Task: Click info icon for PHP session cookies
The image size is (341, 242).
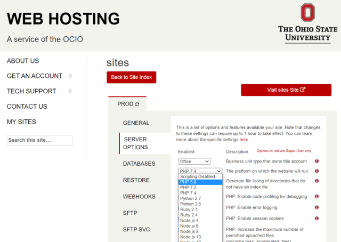Action: point(316,218)
